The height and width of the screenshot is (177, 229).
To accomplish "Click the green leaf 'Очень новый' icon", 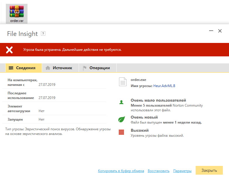I will (x=121, y=119).
